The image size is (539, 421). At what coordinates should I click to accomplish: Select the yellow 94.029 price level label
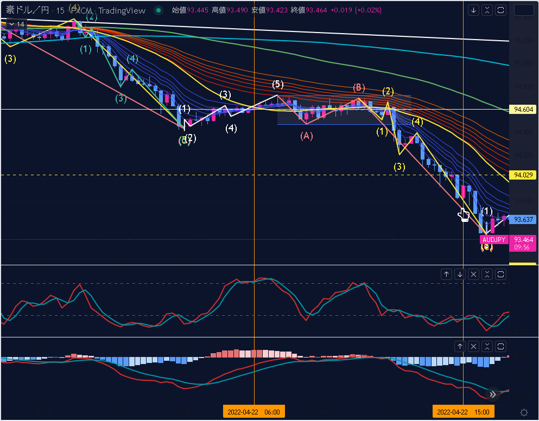tap(524, 175)
